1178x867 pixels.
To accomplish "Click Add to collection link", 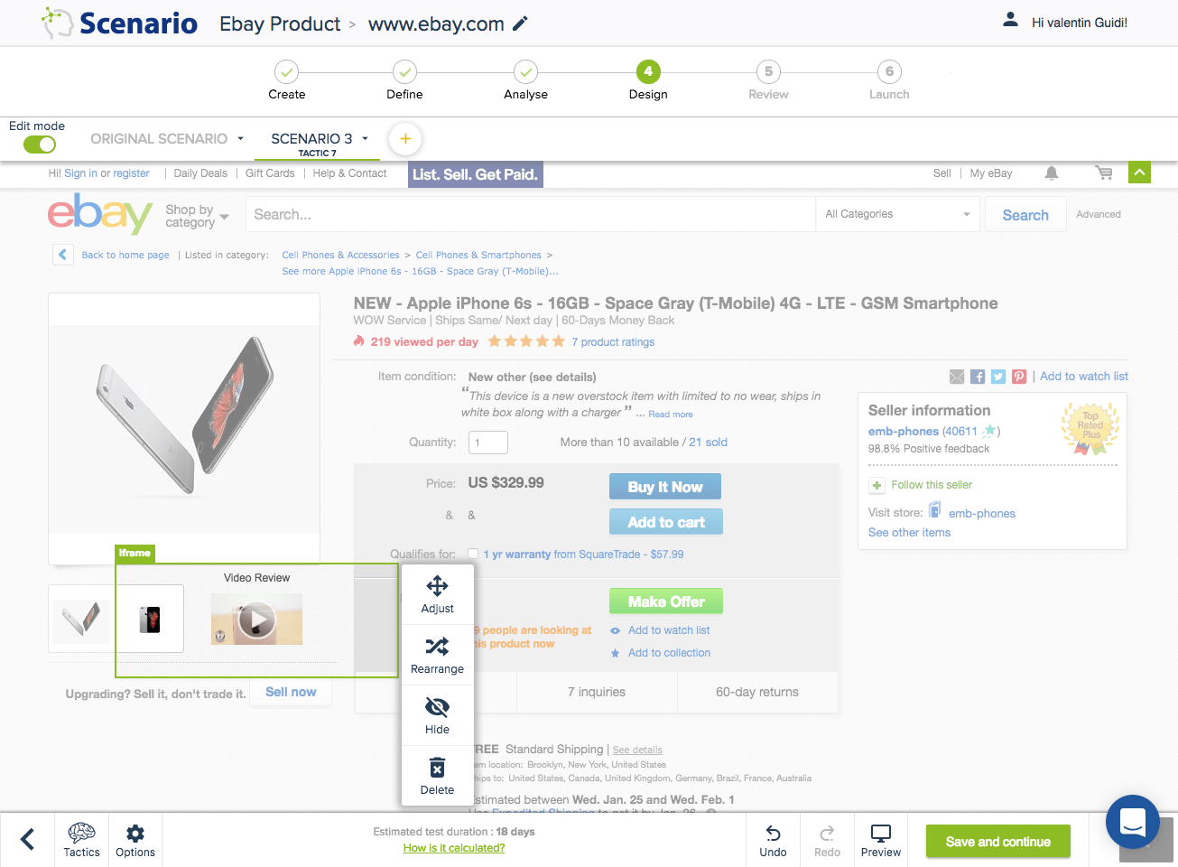I will (x=669, y=653).
